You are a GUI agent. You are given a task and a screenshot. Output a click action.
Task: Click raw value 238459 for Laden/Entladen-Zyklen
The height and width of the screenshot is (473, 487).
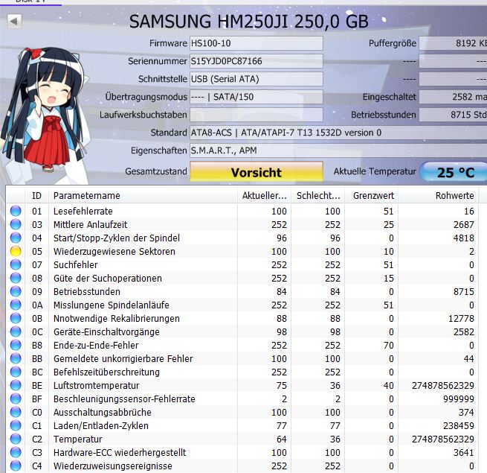459,426
